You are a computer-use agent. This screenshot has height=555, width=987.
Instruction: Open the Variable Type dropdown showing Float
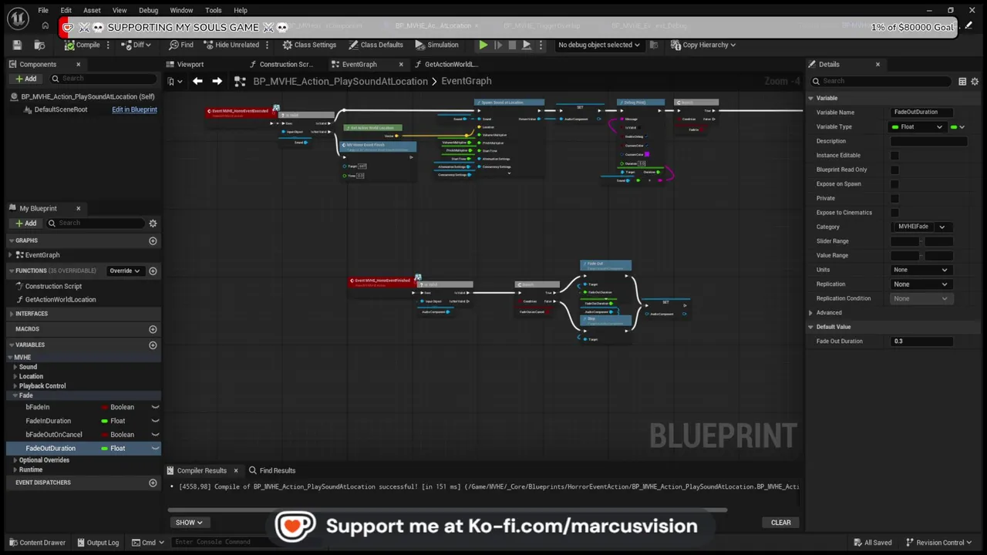918,127
